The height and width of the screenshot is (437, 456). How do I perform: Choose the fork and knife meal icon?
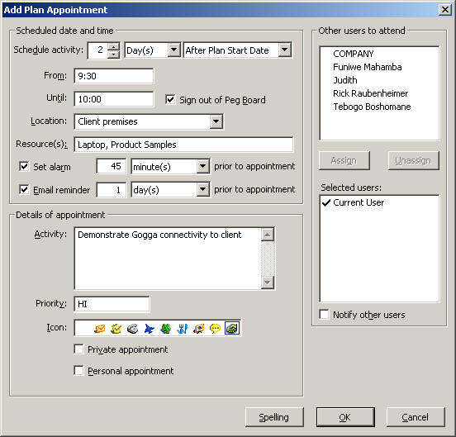[183, 329]
